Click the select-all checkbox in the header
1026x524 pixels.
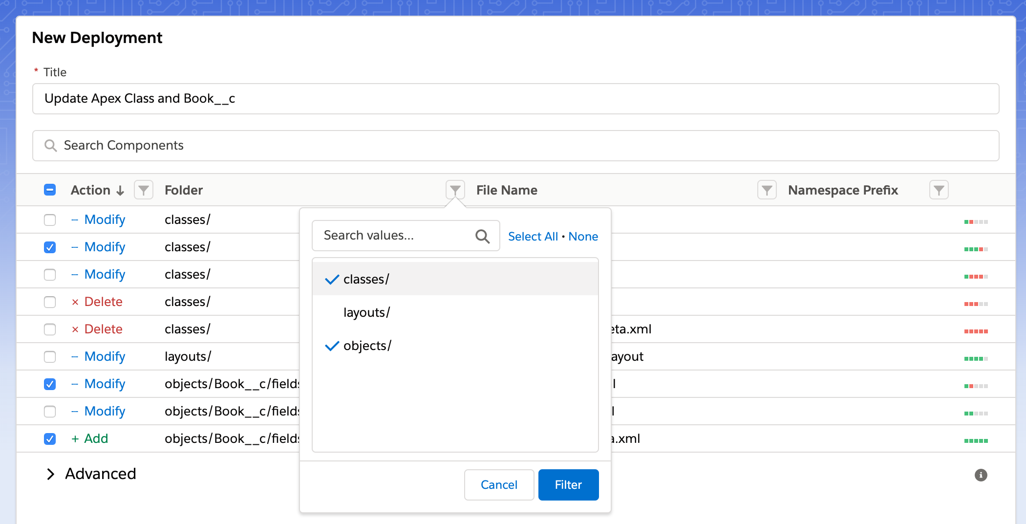49,190
